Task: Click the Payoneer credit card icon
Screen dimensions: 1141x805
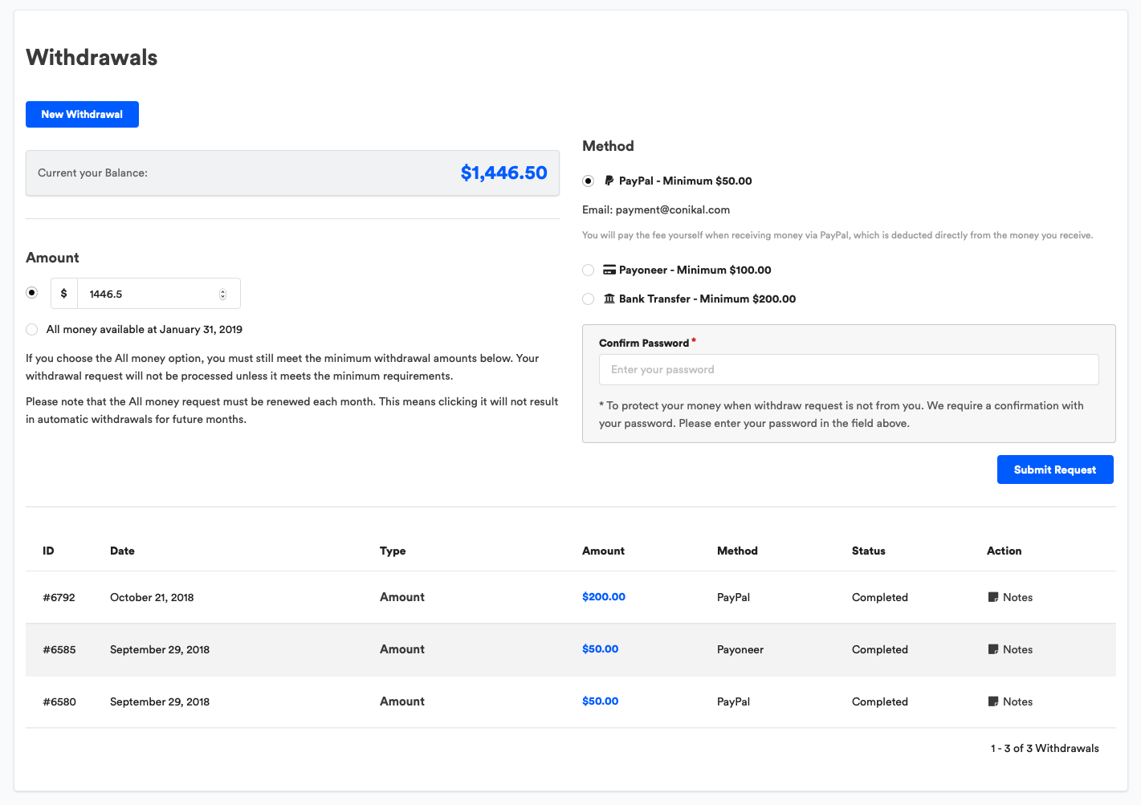Action: tap(608, 270)
